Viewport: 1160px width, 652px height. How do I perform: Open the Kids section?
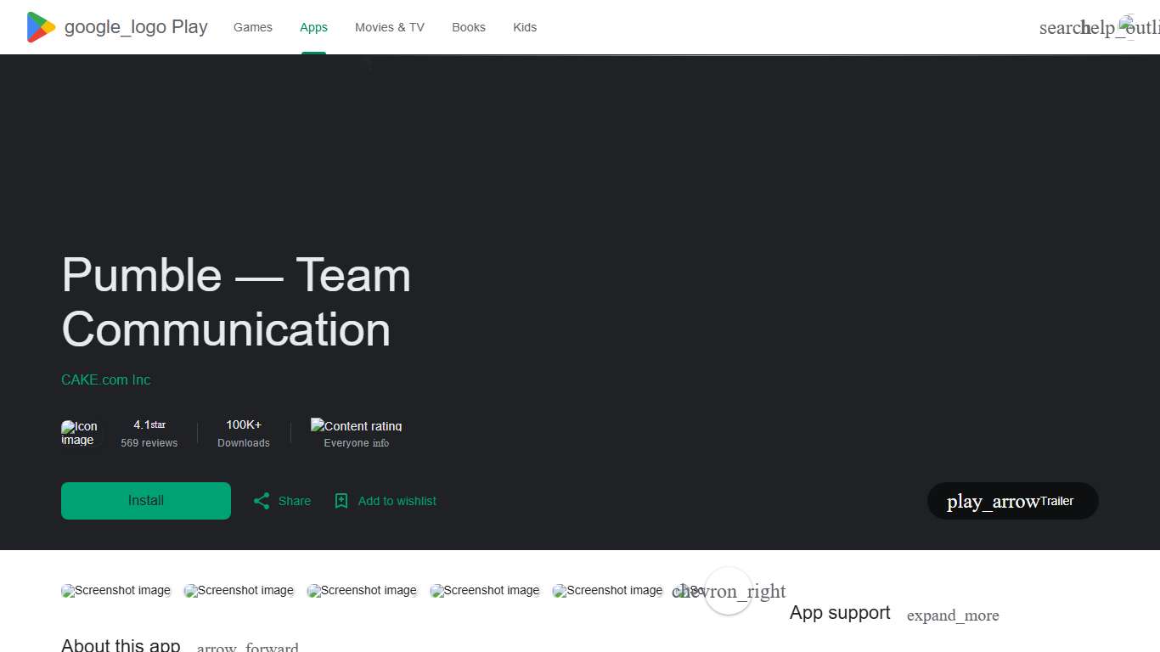(x=524, y=27)
